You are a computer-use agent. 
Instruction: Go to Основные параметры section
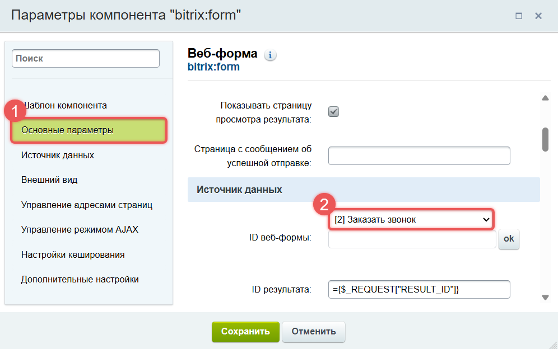[x=89, y=130]
